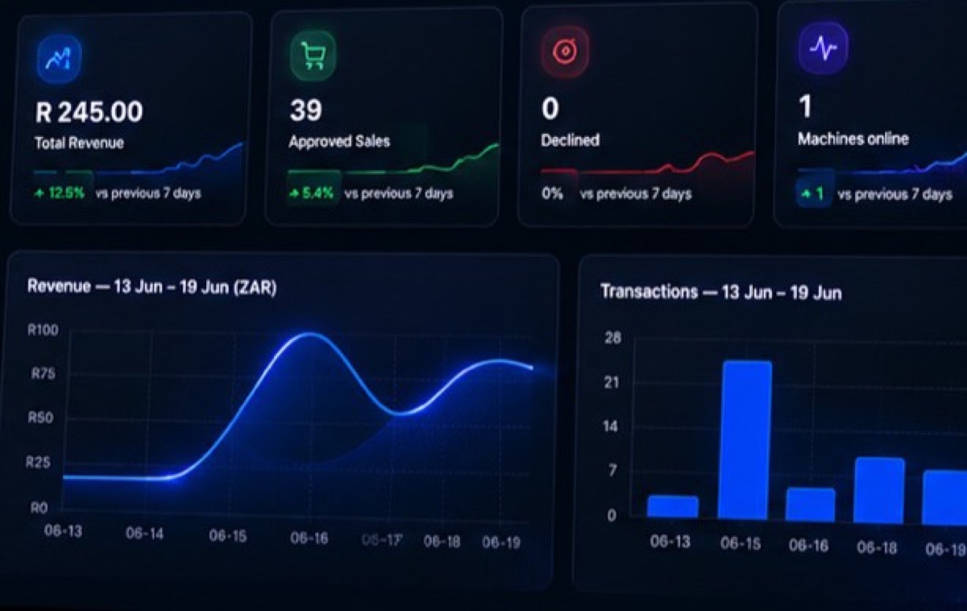Click the 06-13 transactions bar
The height and width of the screenshot is (611, 967).
(x=673, y=506)
